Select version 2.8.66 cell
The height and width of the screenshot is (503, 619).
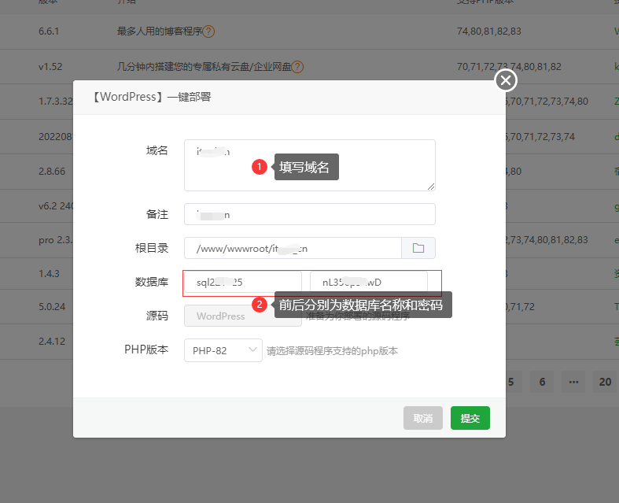point(52,172)
